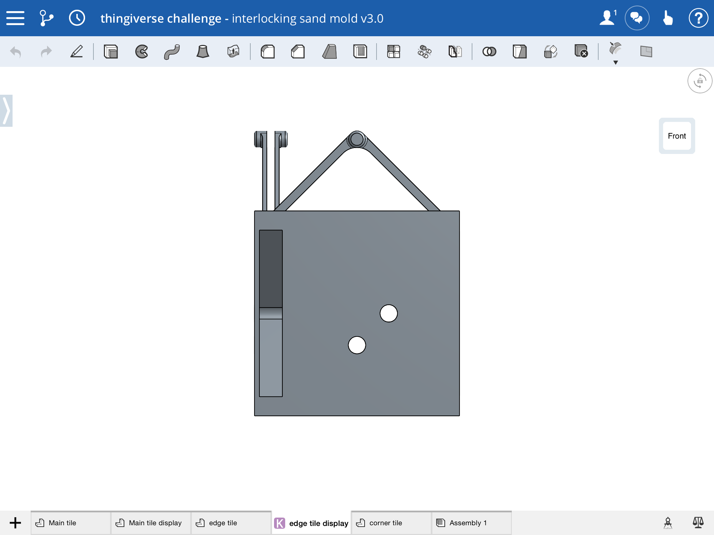The image size is (714, 535).
Task: Switch to the corner tile tab
Action: point(392,523)
